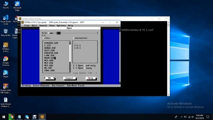The width and height of the screenshot is (213, 120).
Task: Open the taskbar app beside Skype
Action: pyautogui.click(x=35, y=117)
